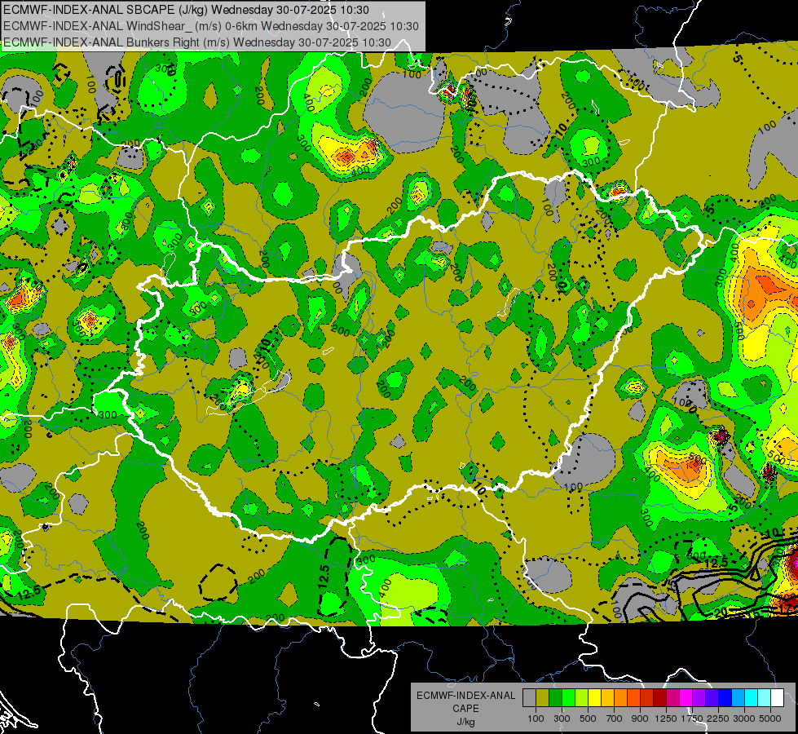This screenshot has width=798, height=734.
Task: Click the legend tick value 2250
Action: click(x=718, y=719)
